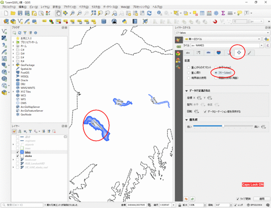This screenshot has width=271, height=208.
Task: Select the Identify Features tool
Action: [x=159, y=13]
